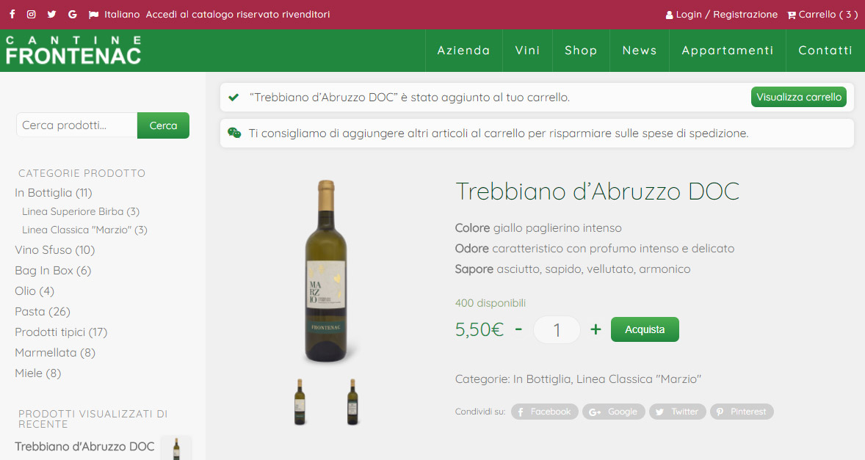Select second bottle thumbnail image
This screenshot has width=865, height=460.
click(x=352, y=401)
